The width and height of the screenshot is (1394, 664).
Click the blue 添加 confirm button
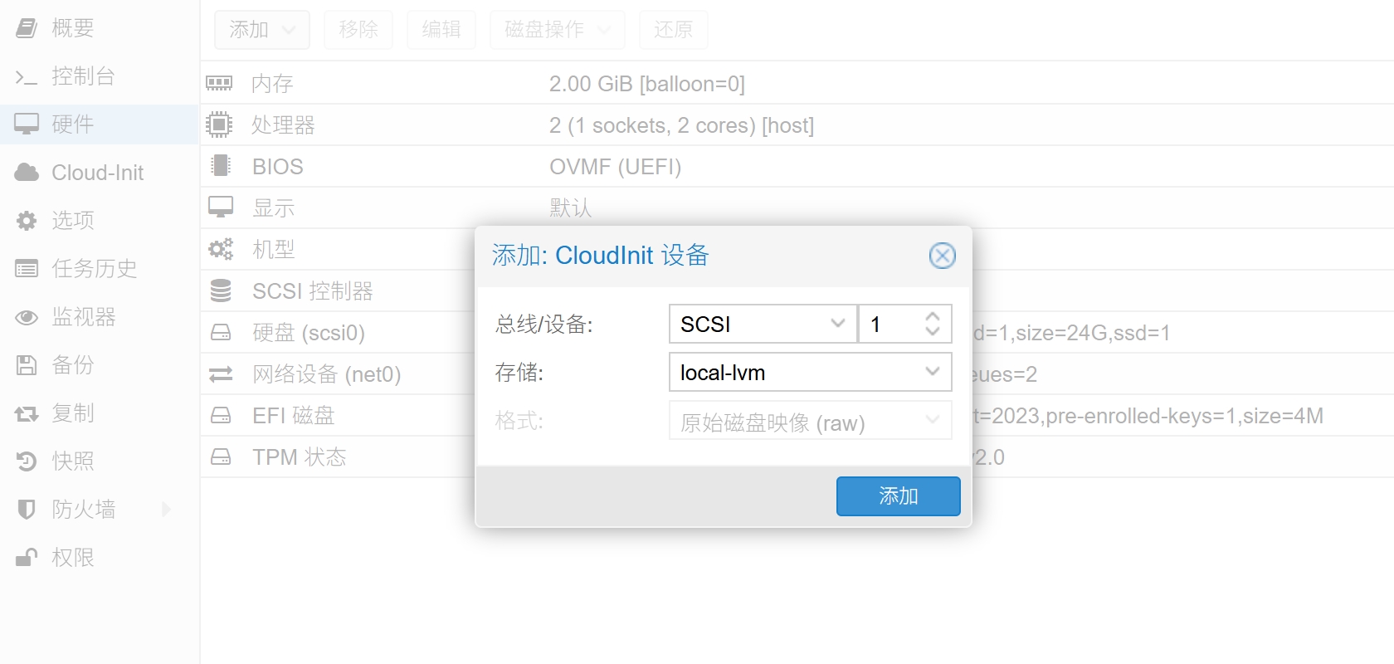click(x=898, y=496)
